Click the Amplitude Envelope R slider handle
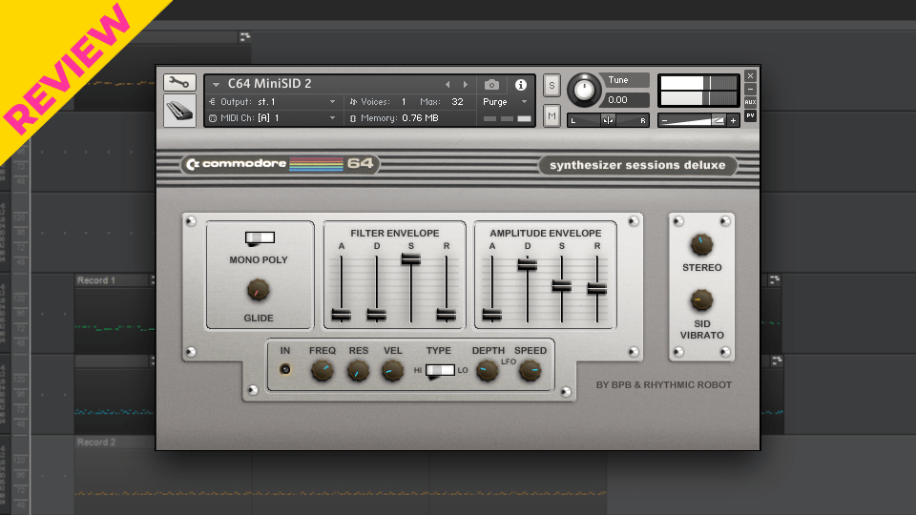 click(597, 288)
